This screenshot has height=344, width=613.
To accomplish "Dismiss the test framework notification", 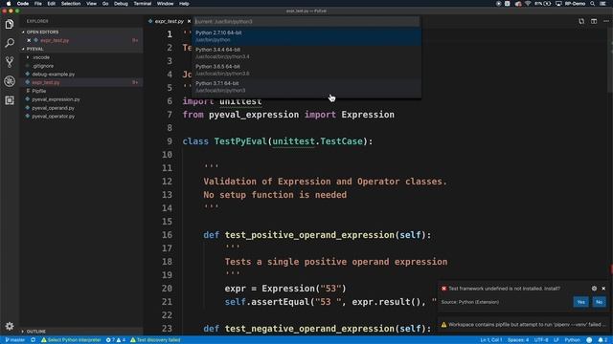I will pyautogui.click(x=603, y=289).
